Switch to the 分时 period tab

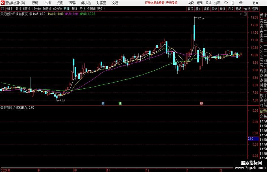(x=9, y=9)
